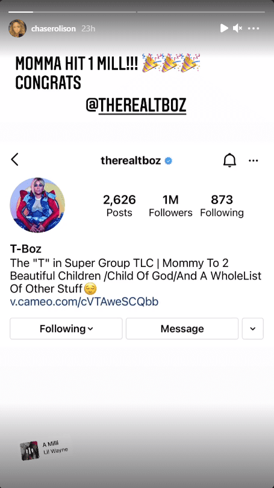The height and width of the screenshot is (488, 274).
Task: Open chaserolison profile picture
Action: coord(17,28)
